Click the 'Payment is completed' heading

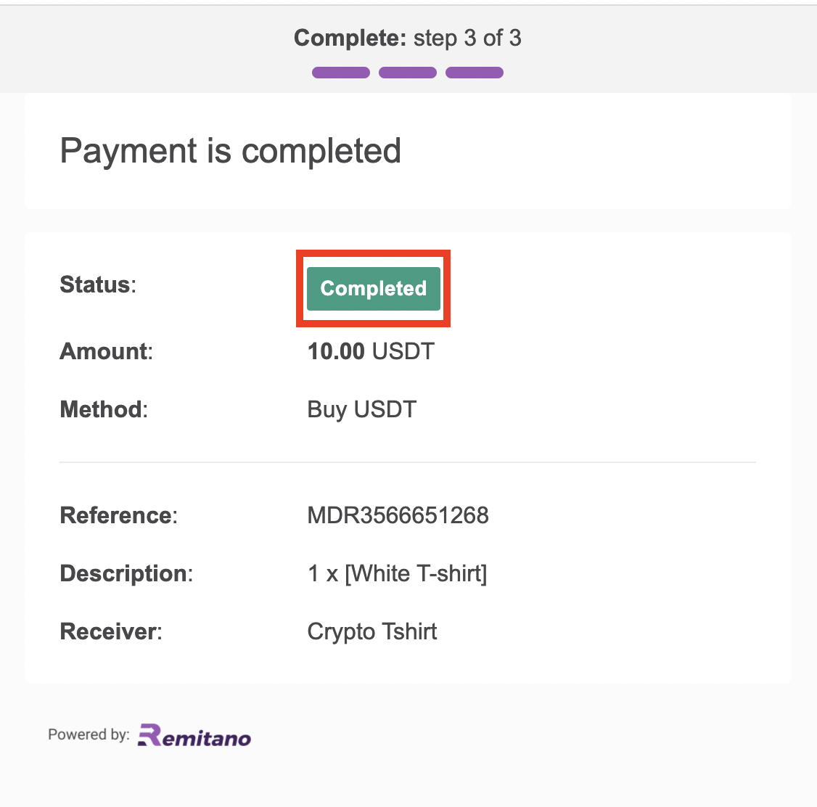(x=230, y=151)
